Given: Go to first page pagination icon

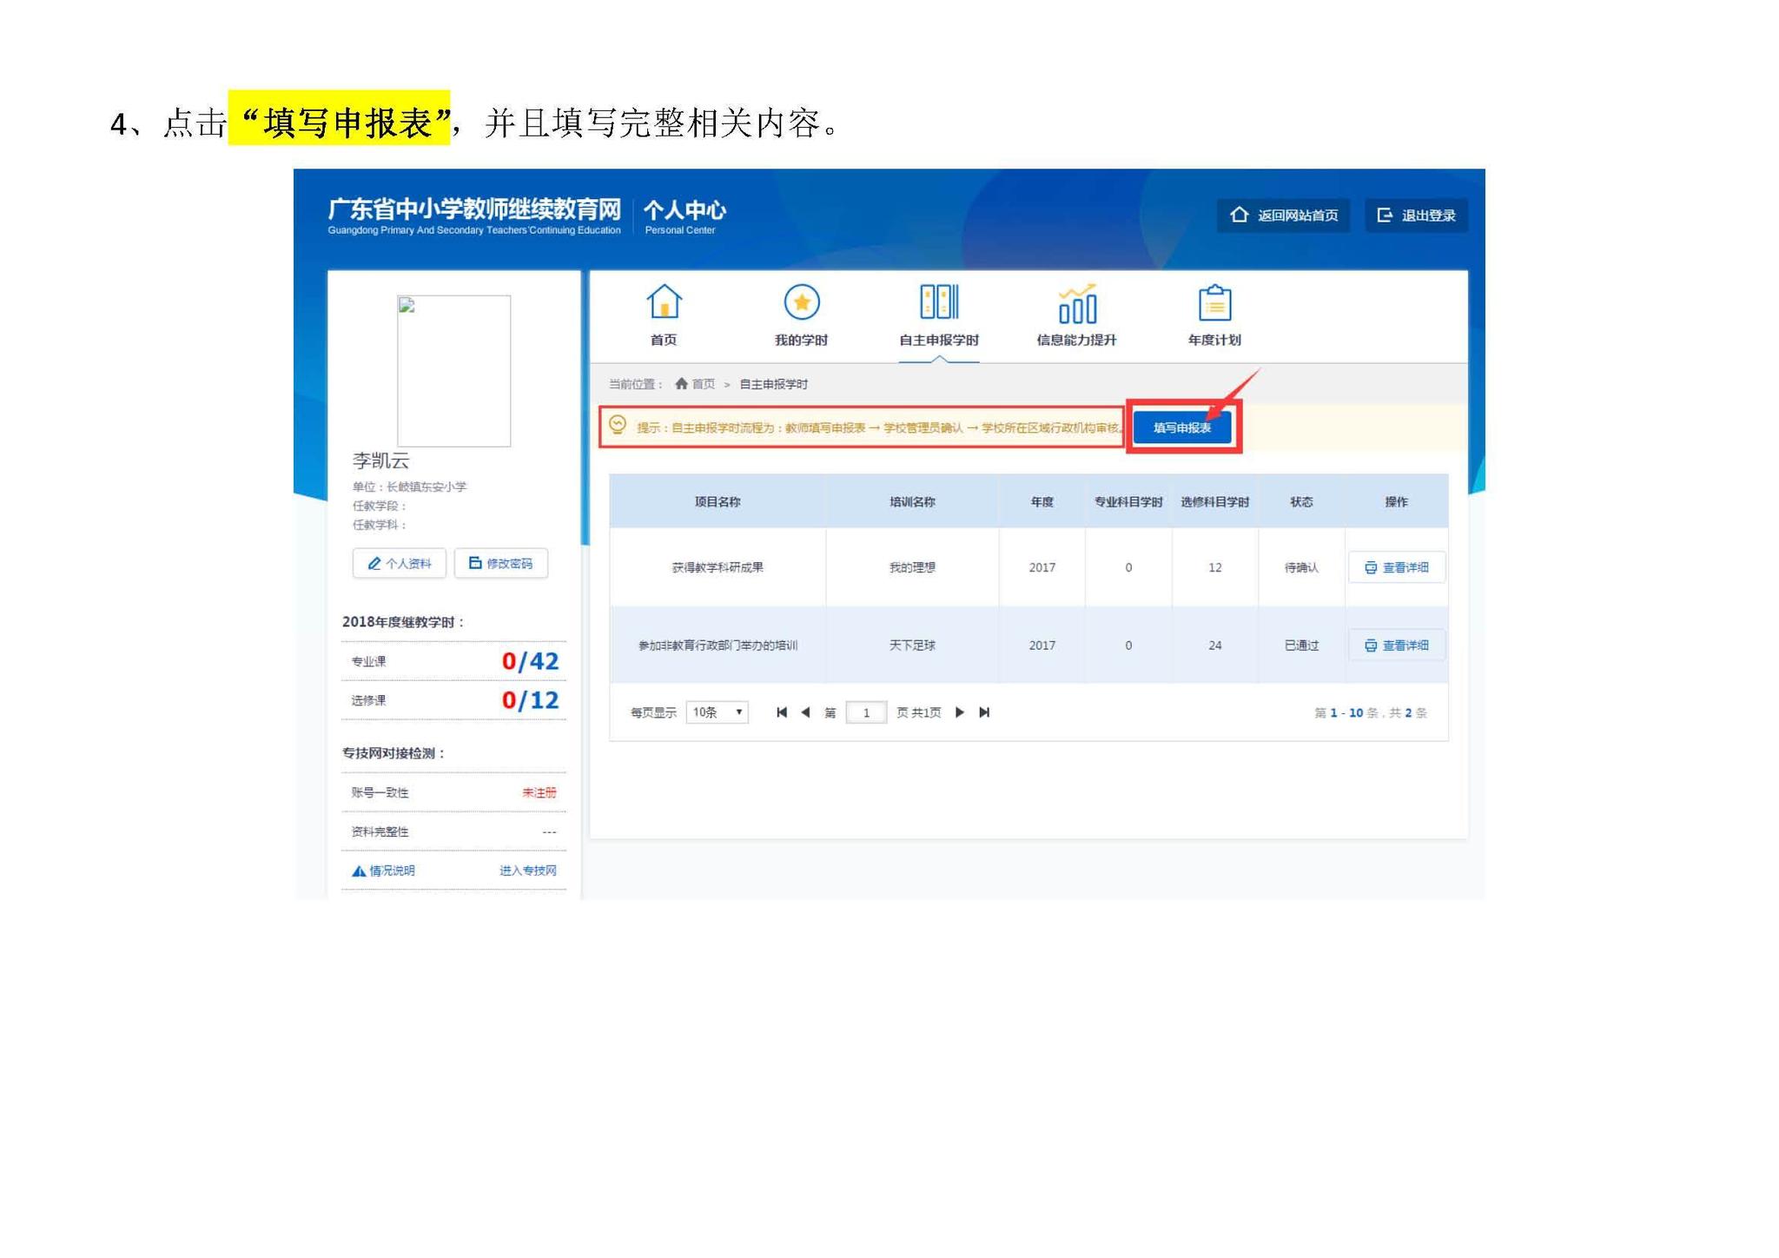Looking at the screenshot, I should (x=782, y=712).
